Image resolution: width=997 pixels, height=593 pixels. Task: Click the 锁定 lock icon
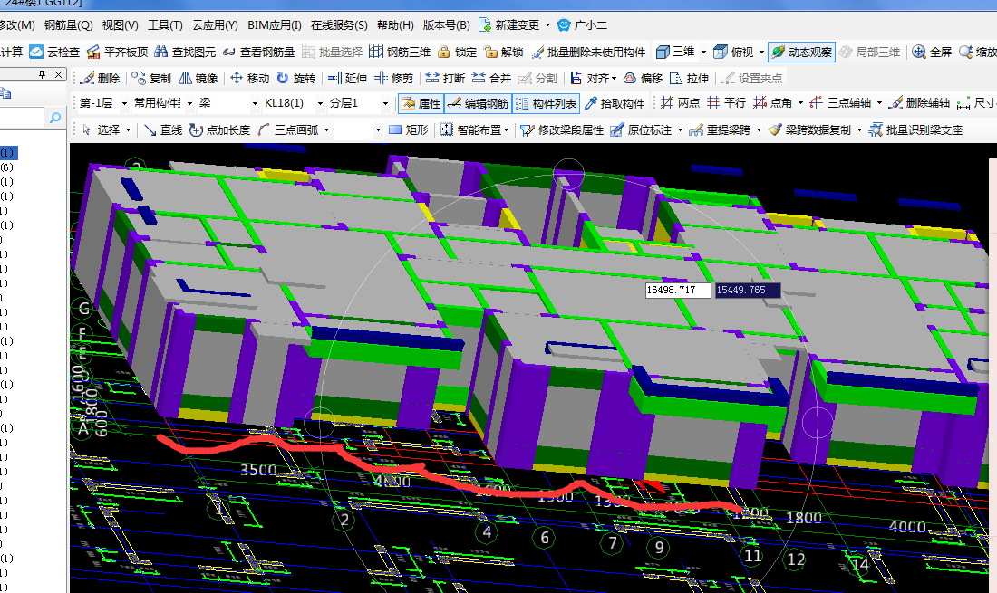click(x=444, y=52)
